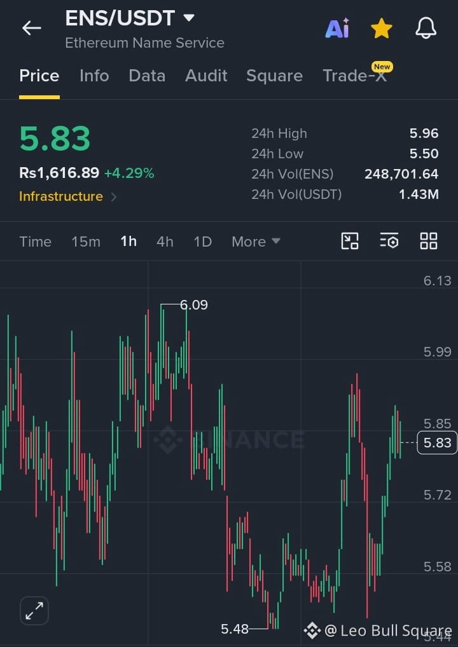Open the price alert bell icon
This screenshot has height=647, width=458.
click(x=426, y=29)
